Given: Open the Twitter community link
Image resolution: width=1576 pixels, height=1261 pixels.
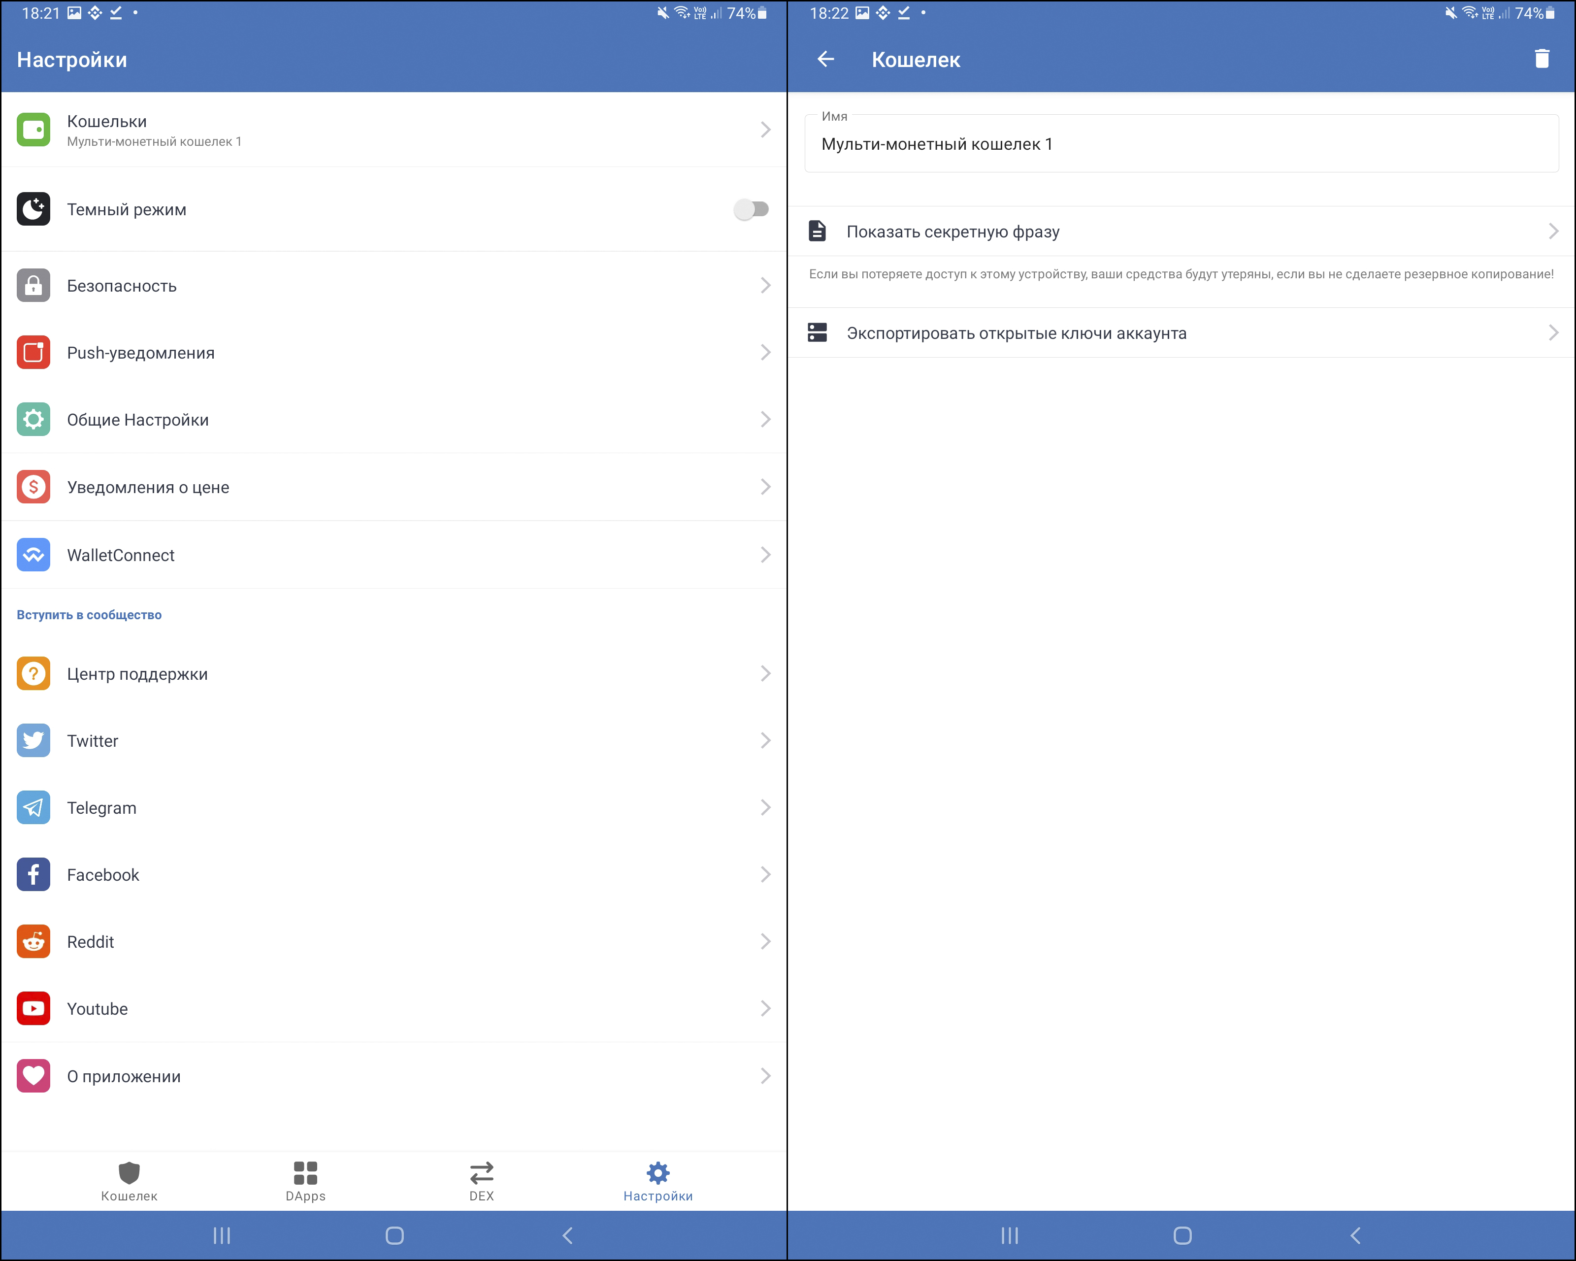Looking at the screenshot, I should [394, 740].
